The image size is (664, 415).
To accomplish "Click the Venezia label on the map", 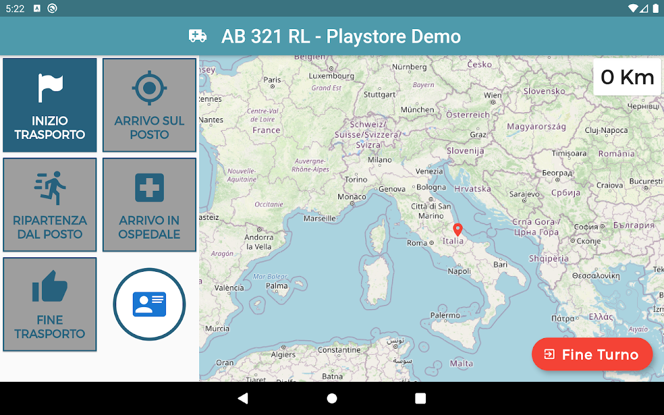I will coord(430,171).
